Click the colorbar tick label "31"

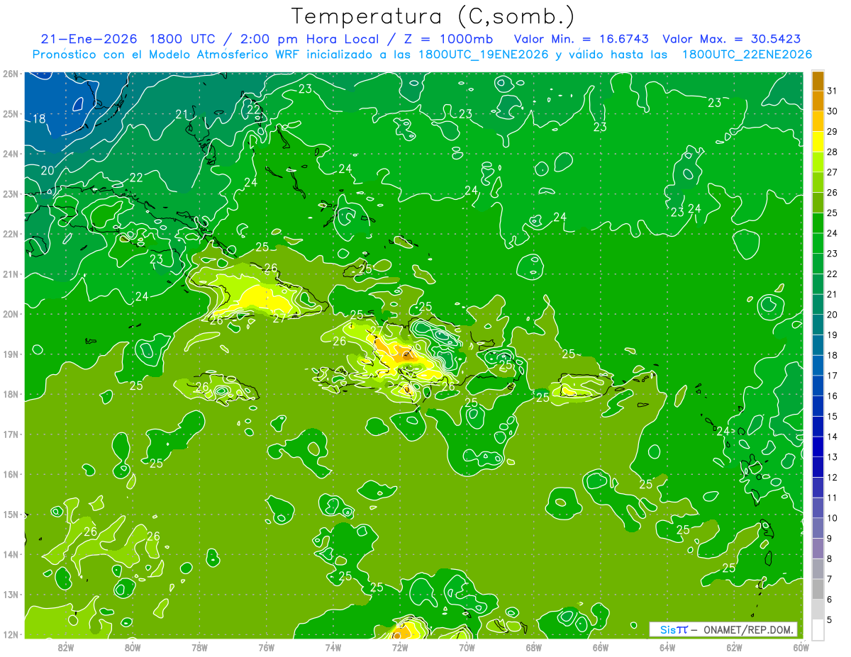pos(832,91)
